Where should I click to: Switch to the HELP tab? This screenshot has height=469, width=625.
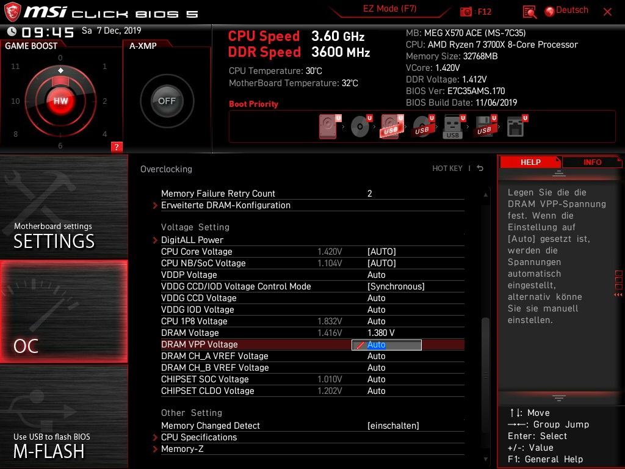(x=530, y=162)
